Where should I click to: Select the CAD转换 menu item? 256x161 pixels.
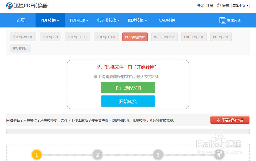[167, 20]
